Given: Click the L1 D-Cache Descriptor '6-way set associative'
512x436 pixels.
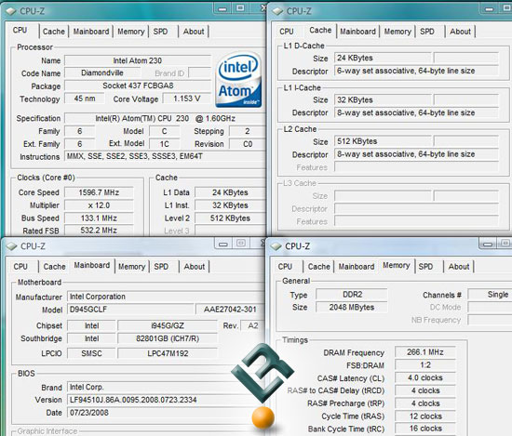Looking at the screenshot, I should [x=416, y=71].
